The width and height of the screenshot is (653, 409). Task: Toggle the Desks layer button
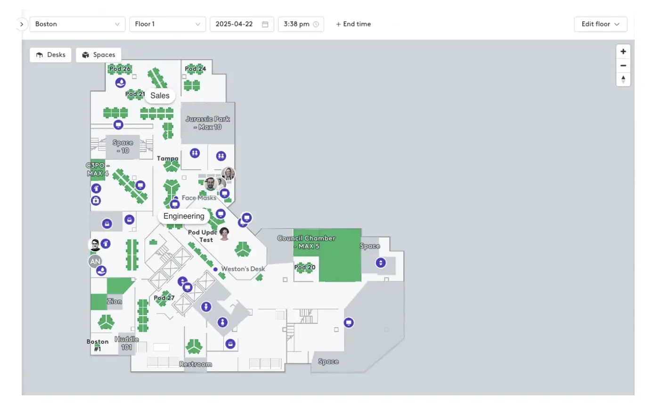pos(51,55)
